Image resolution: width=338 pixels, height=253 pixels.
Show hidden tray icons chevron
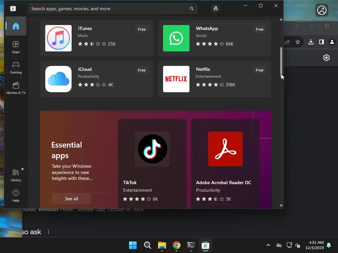click(268, 245)
